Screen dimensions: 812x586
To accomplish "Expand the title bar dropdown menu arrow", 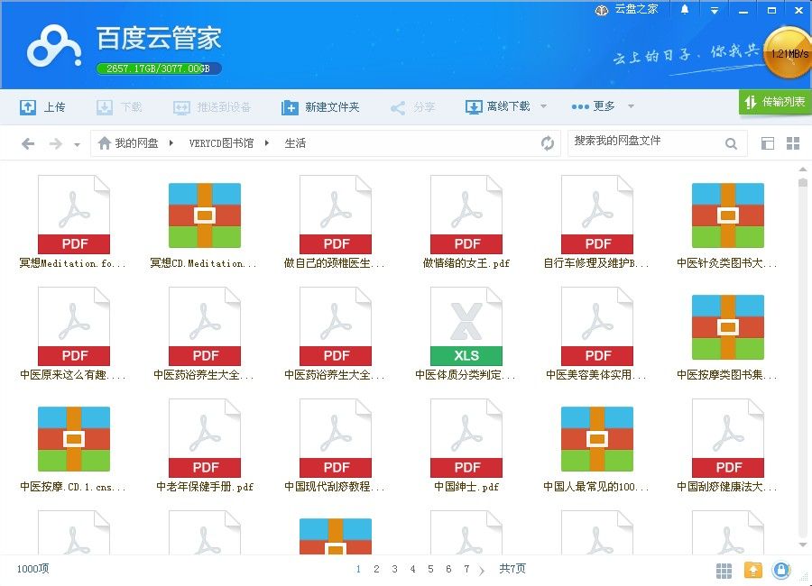I will (x=715, y=10).
